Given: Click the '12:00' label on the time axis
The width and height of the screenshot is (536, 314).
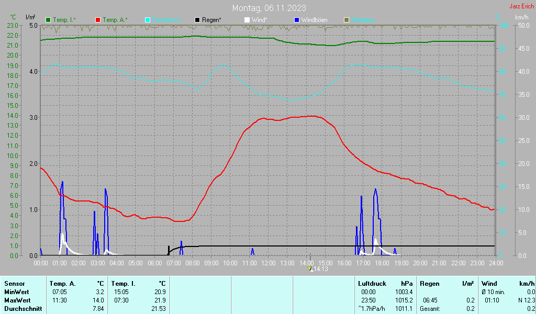Looking at the screenshot, I should (x=269, y=263).
